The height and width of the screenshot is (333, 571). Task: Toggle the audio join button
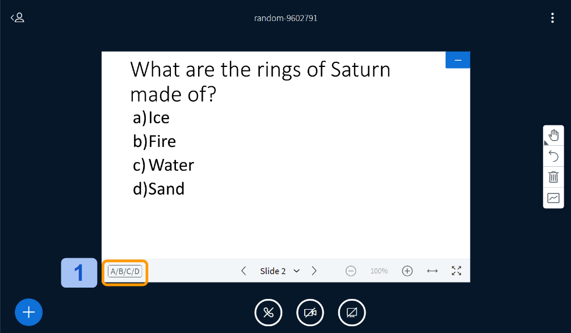tap(268, 313)
